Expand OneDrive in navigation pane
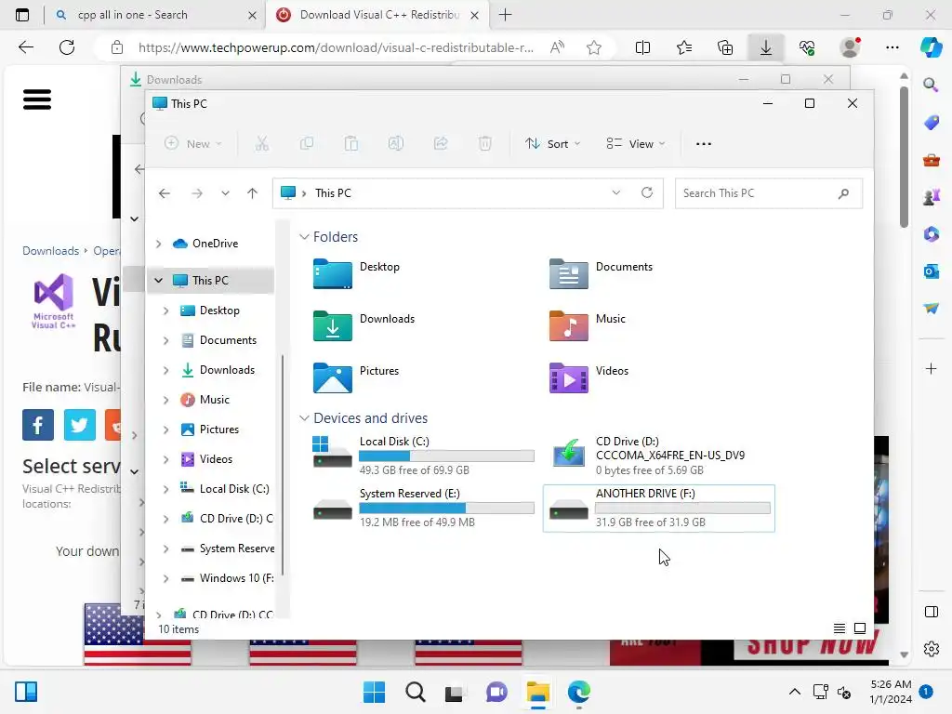Viewport: 952px width, 714px height. 158,244
